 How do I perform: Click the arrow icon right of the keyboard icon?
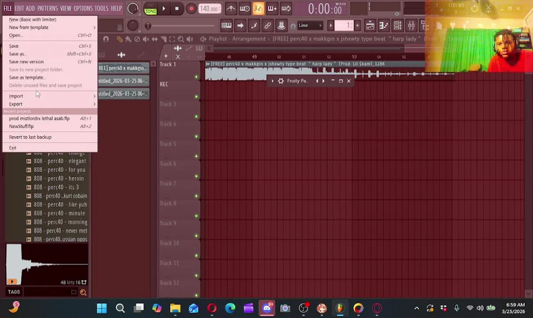point(240,26)
